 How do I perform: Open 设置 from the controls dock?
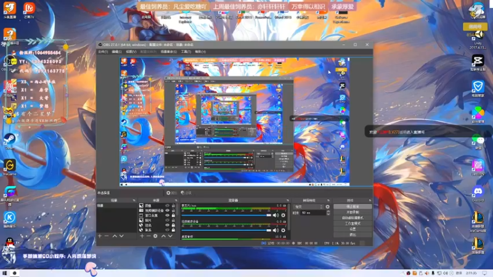pos(352,229)
